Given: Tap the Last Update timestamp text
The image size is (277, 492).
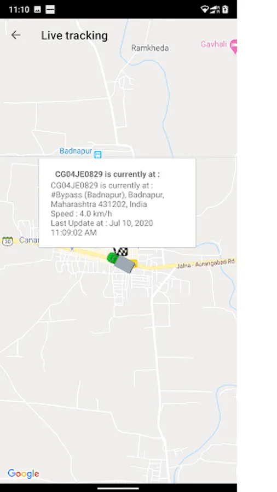Looking at the screenshot, I should (x=102, y=228).
